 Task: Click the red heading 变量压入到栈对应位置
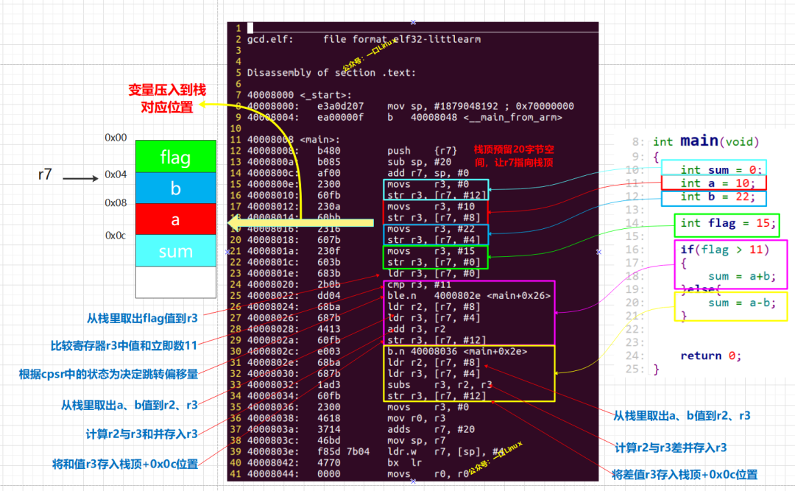pos(167,99)
